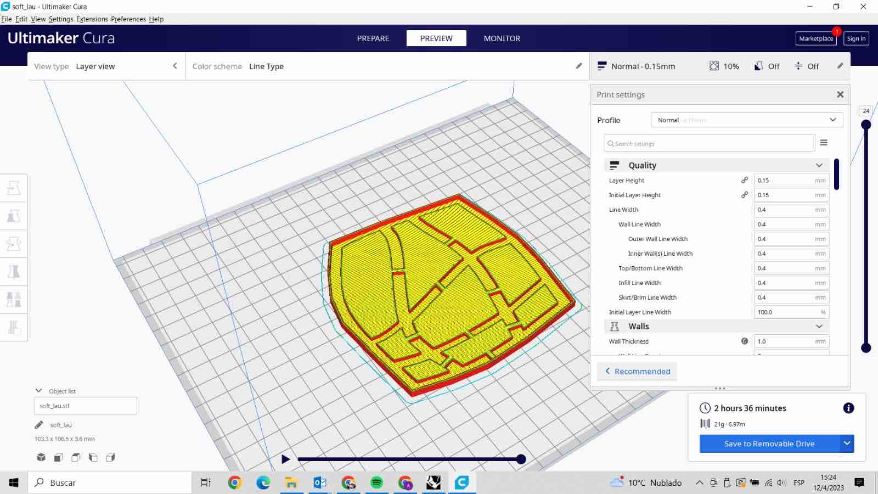Image resolution: width=878 pixels, height=494 pixels.
Task: Close the Print settings panel
Action: click(x=840, y=94)
